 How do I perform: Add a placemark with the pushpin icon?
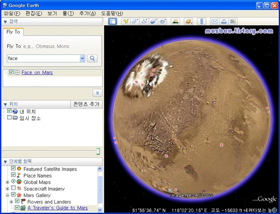[126, 22]
